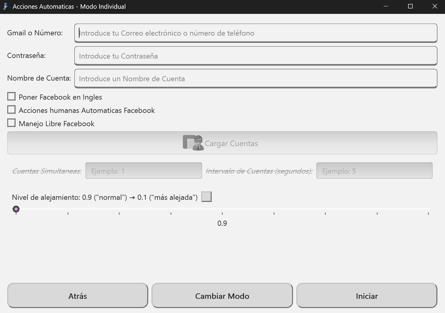This screenshot has width=445, height=313.
Task: Minimize the Acciones Automaticas window
Action: [x=386, y=6]
